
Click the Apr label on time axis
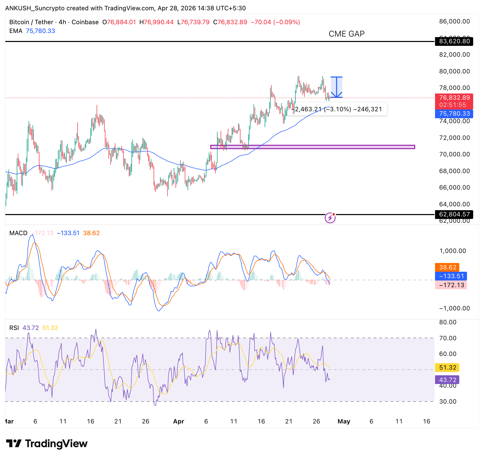click(x=178, y=421)
